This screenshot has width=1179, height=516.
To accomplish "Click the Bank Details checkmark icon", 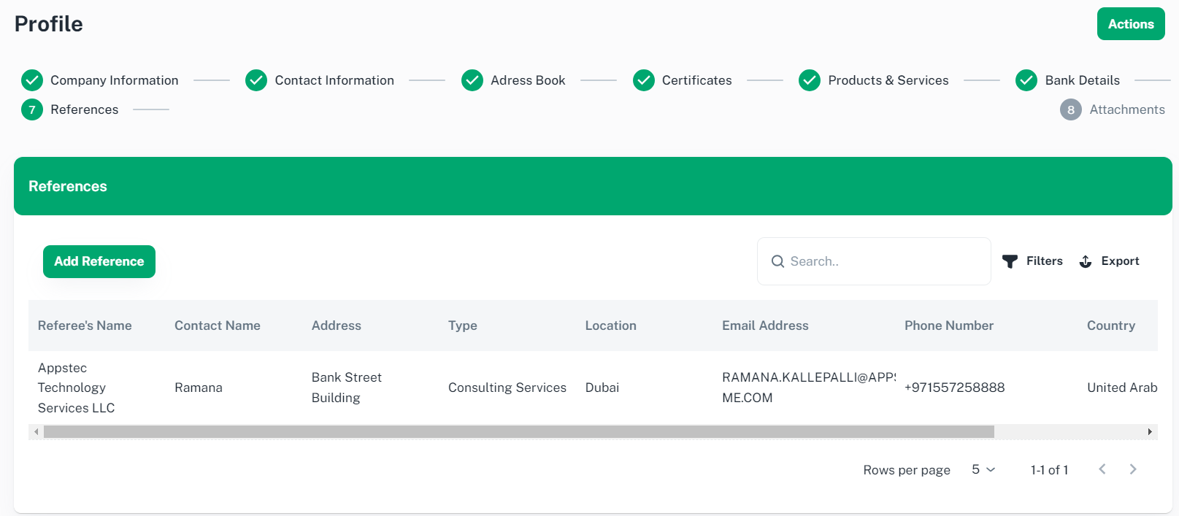I will tap(1026, 80).
